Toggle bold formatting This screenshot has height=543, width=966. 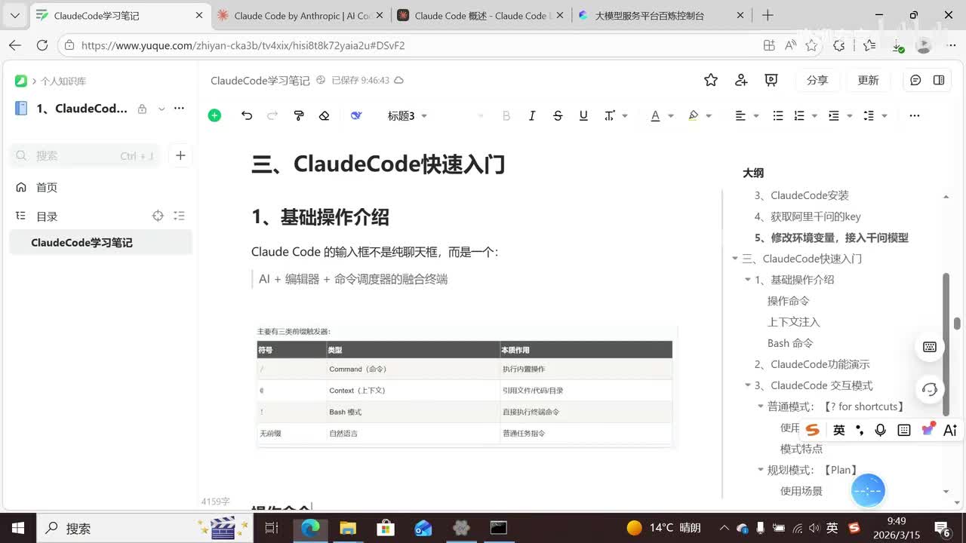(x=506, y=115)
